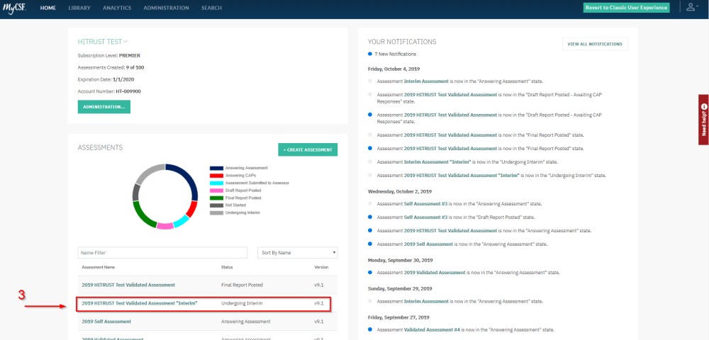This screenshot has height=340, width=709.
Task: Click Final Report Posted status cell
Action: pyautogui.click(x=242, y=285)
